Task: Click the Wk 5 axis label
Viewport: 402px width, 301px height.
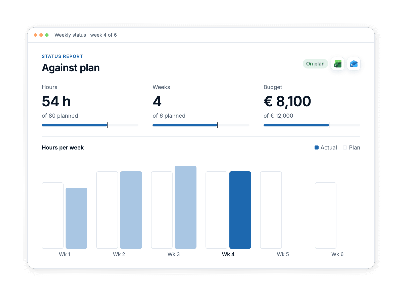Action: click(x=283, y=254)
